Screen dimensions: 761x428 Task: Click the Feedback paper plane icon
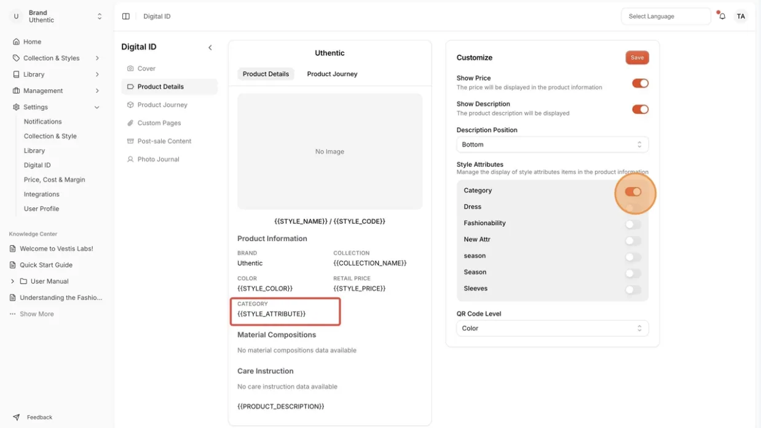click(x=17, y=417)
